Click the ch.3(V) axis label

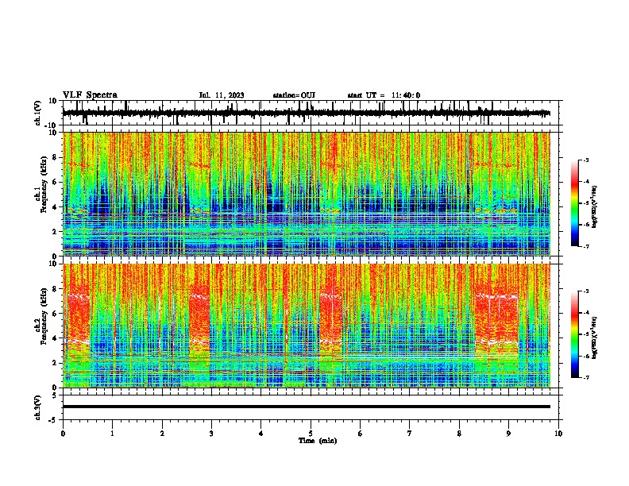pyautogui.click(x=38, y=407)
